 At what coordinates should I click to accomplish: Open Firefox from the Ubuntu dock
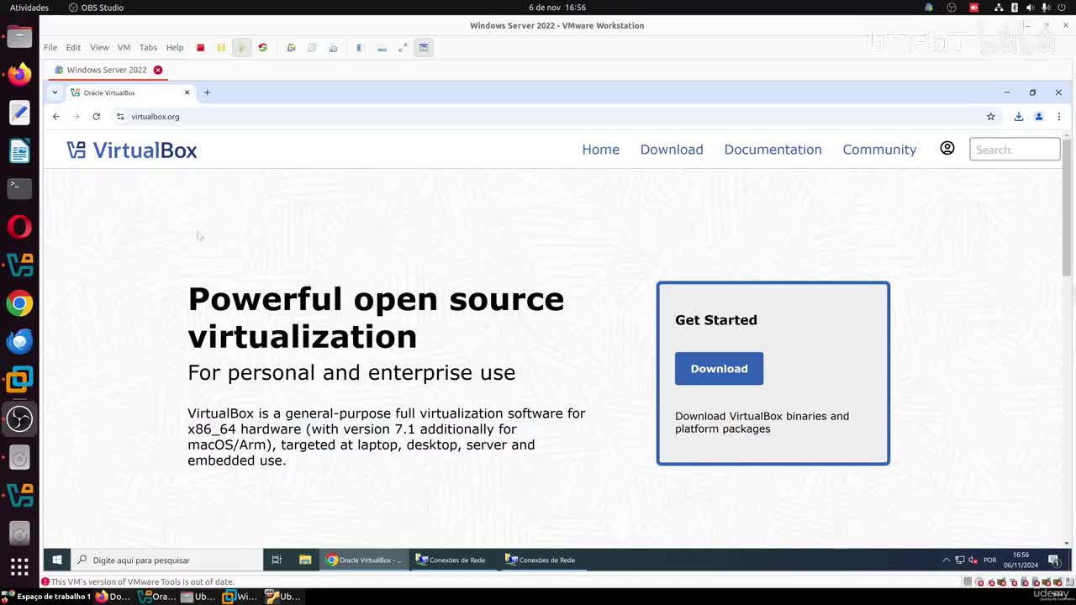click(19, 75)
